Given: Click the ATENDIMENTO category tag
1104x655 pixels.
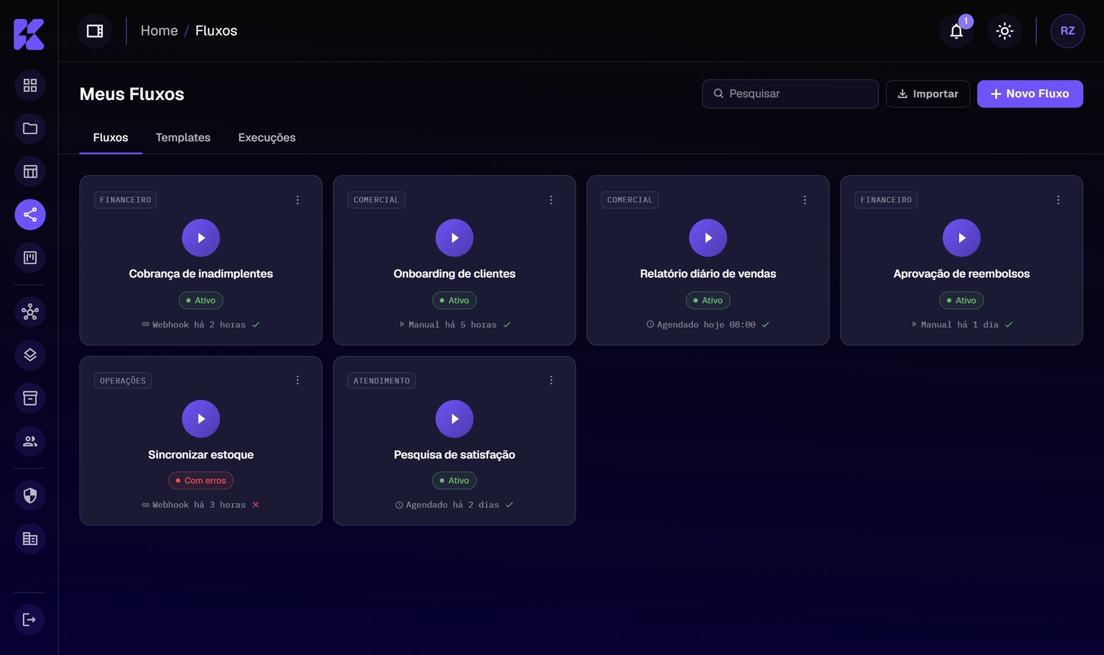Looking at the screenshot, I should (x=381, y=380).
